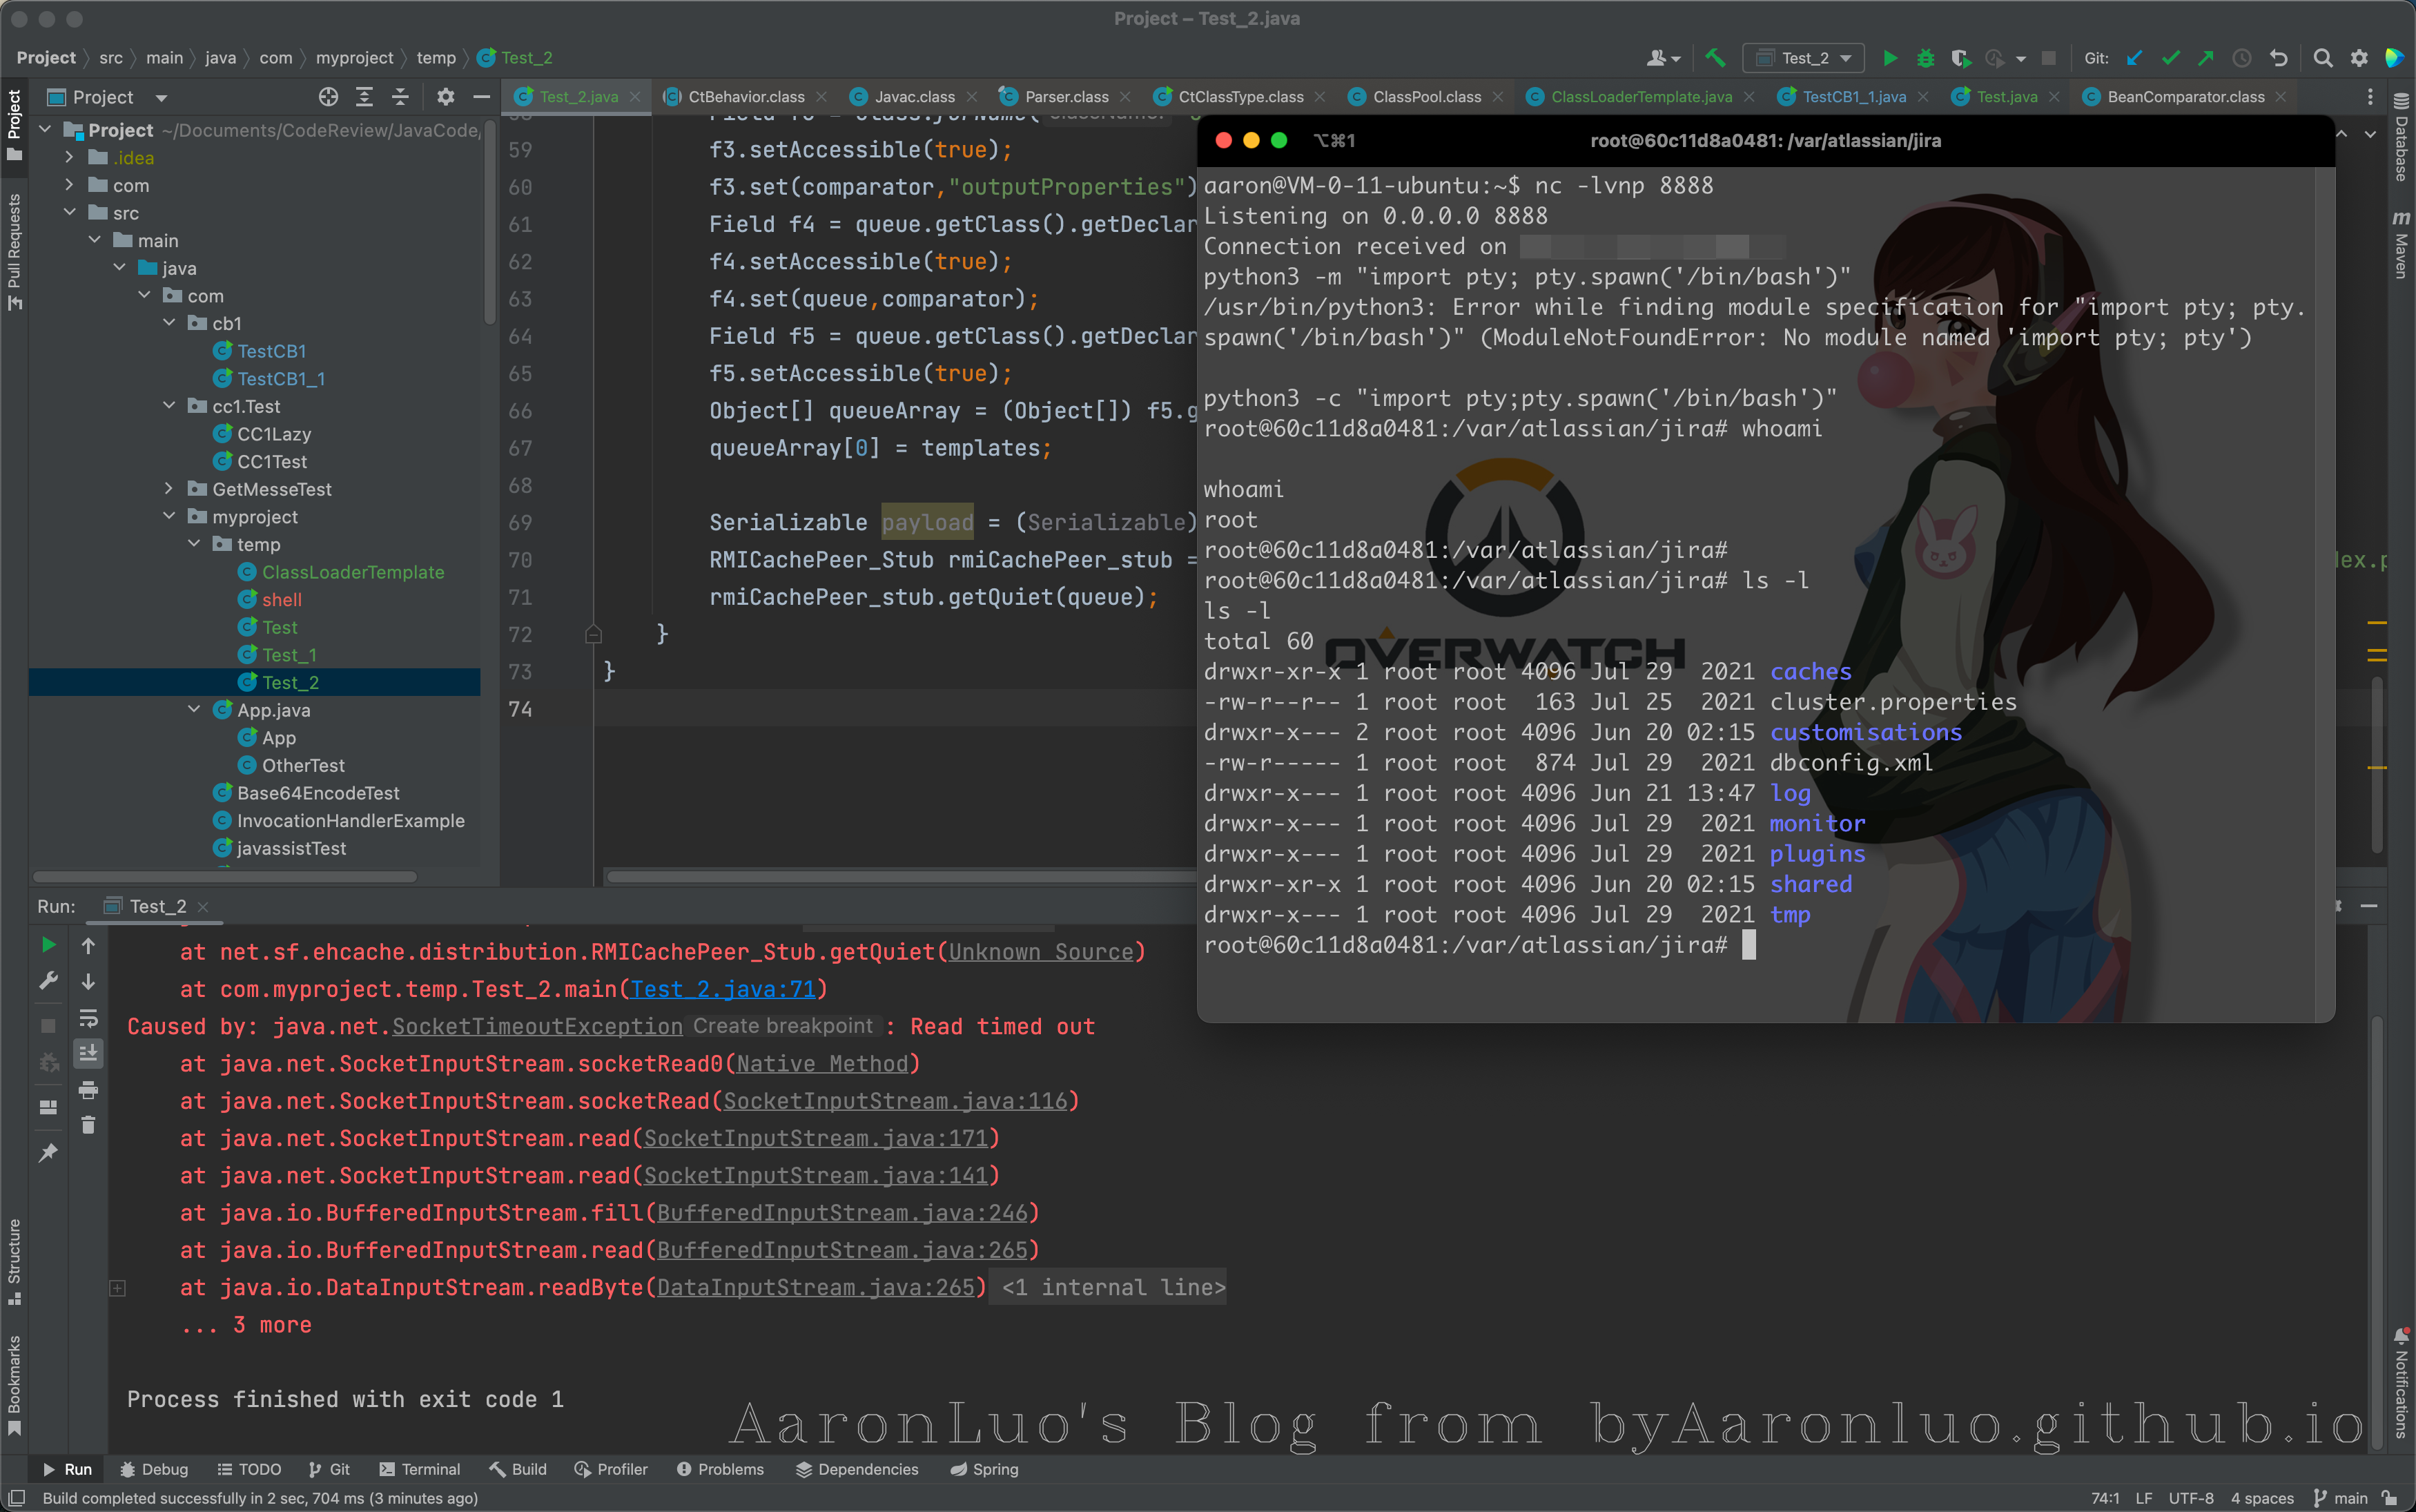This screenshot has height=1512, width=2416.
Task: Click the Debug bug icon in toolbar
Action: [1925, 58]
